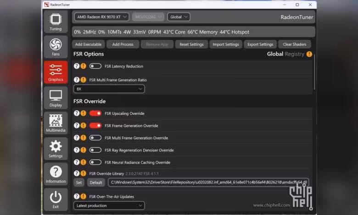Enable FSR Latency Reduction toggle

95,66
